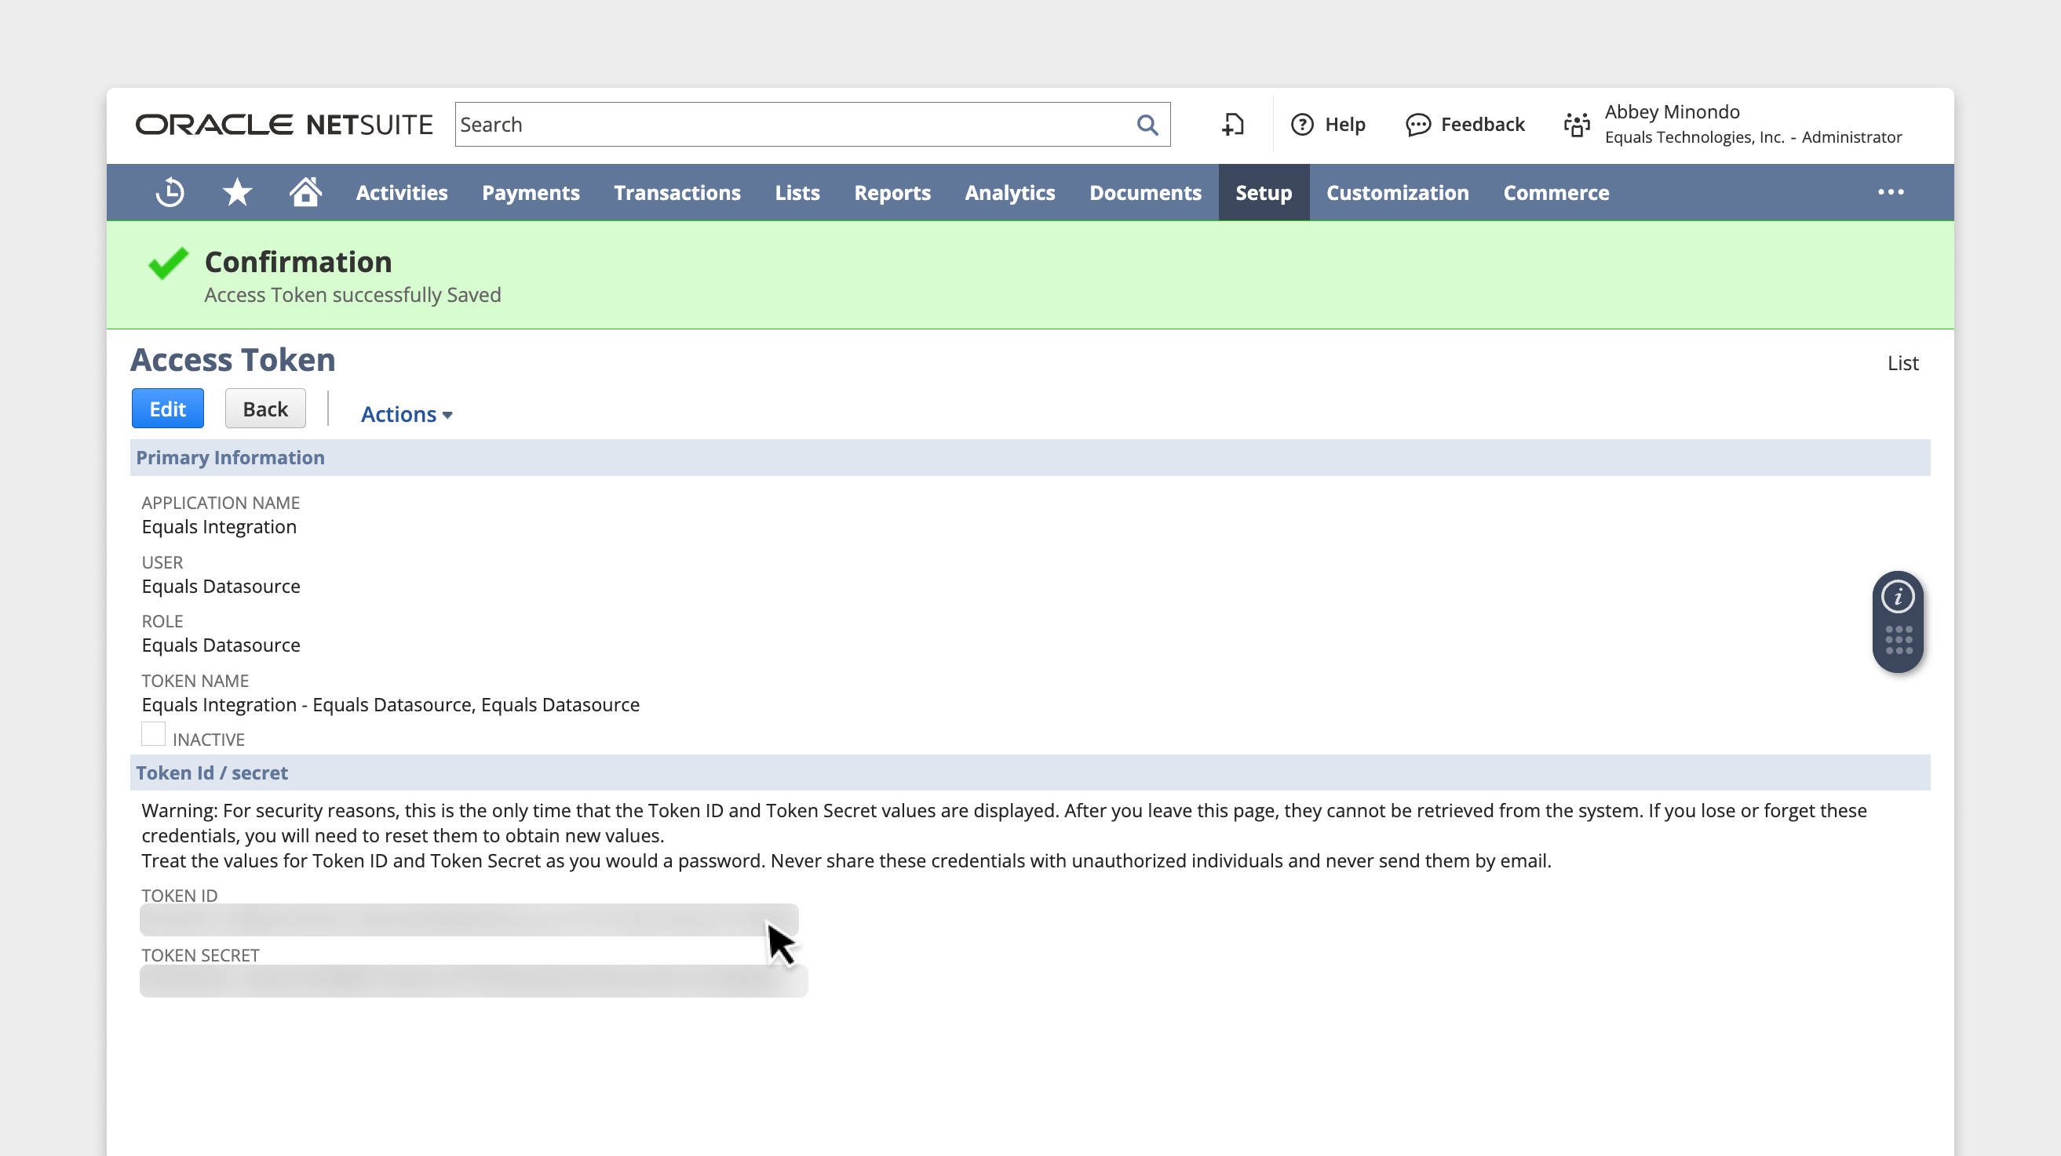Click the Feedback speech bubble icon
This screenshot has width=2061, height=1156.
tap(1417, 125)
